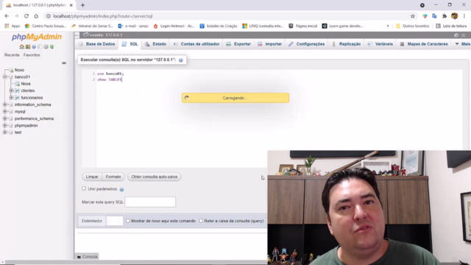
Task: Click Obter consulta auto-salva button
Action: 154,177
